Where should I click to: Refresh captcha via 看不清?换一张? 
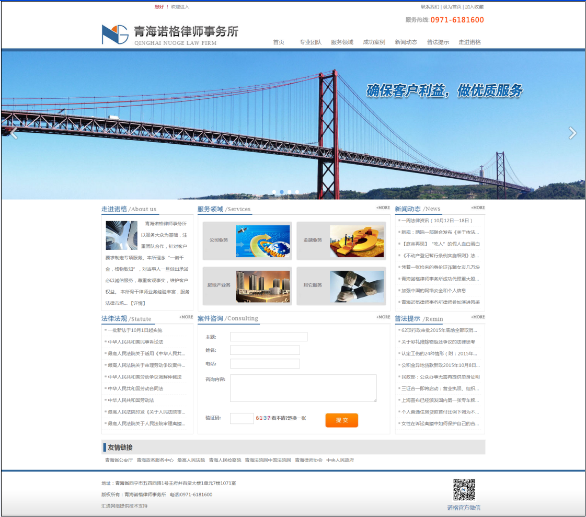(289, 418)
